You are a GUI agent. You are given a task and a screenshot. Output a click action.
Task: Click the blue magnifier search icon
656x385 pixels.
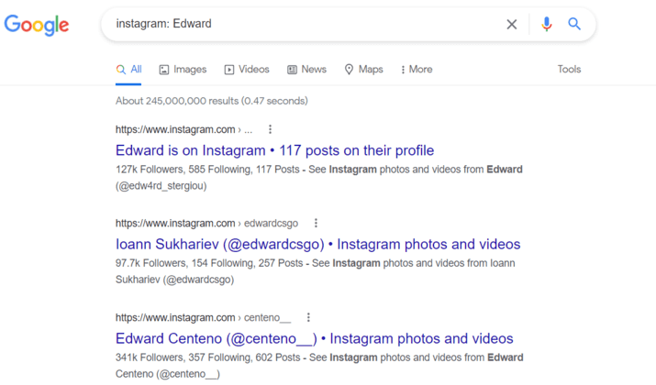(x=574, y=24)
